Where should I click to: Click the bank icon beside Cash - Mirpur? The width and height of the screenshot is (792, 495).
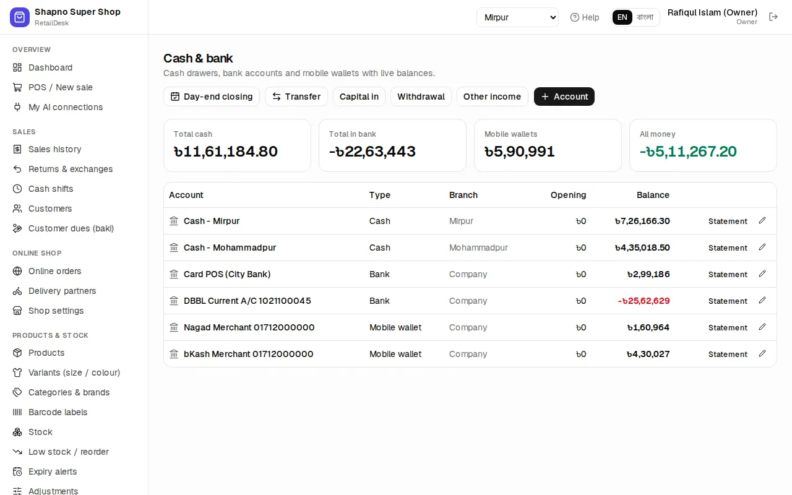[x=174, y=221]
